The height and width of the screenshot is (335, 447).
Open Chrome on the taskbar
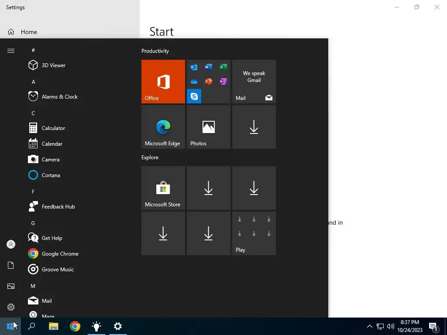pos(75,326)
